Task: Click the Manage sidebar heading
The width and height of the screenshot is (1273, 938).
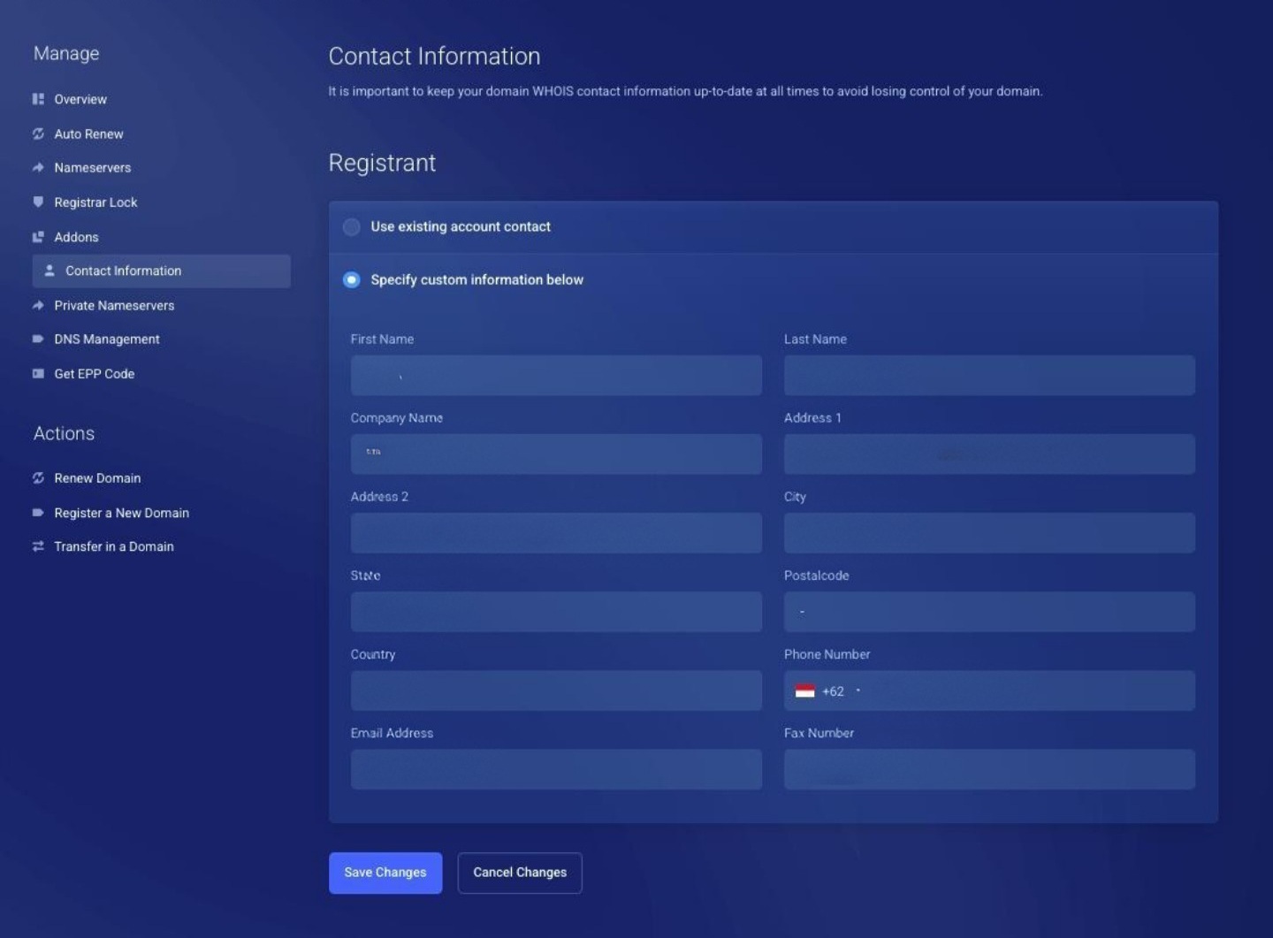Action: pyautogui.click(x=66, y=53)
